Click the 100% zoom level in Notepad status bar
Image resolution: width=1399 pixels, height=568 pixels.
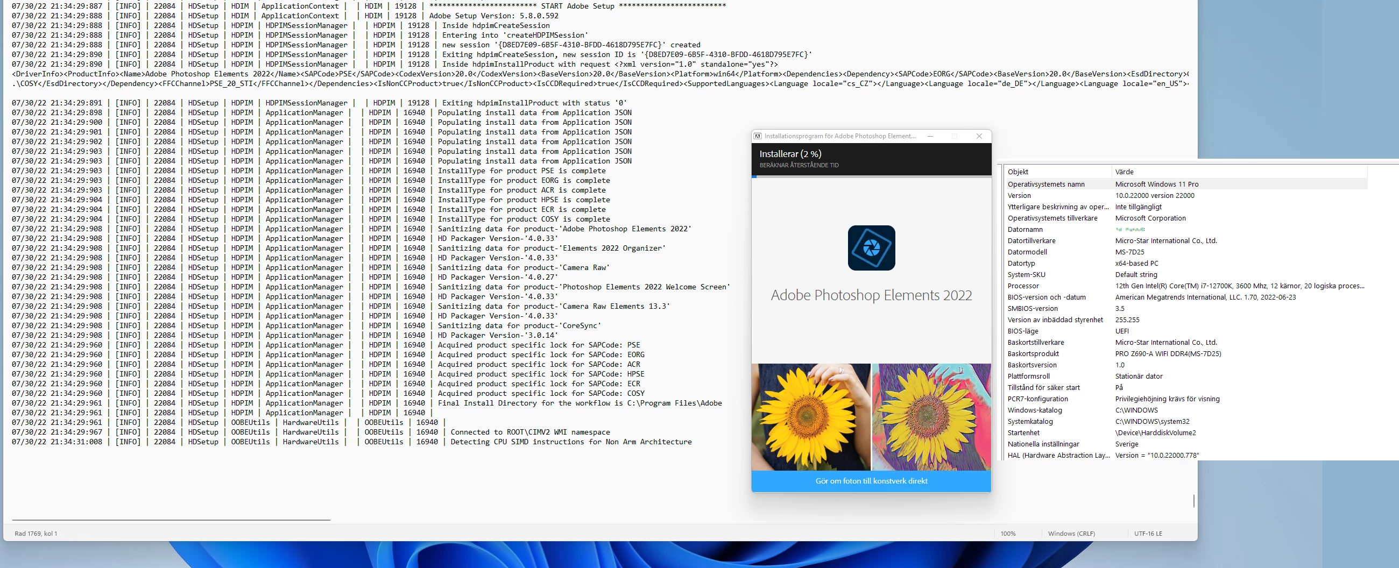coord(1008,534)
